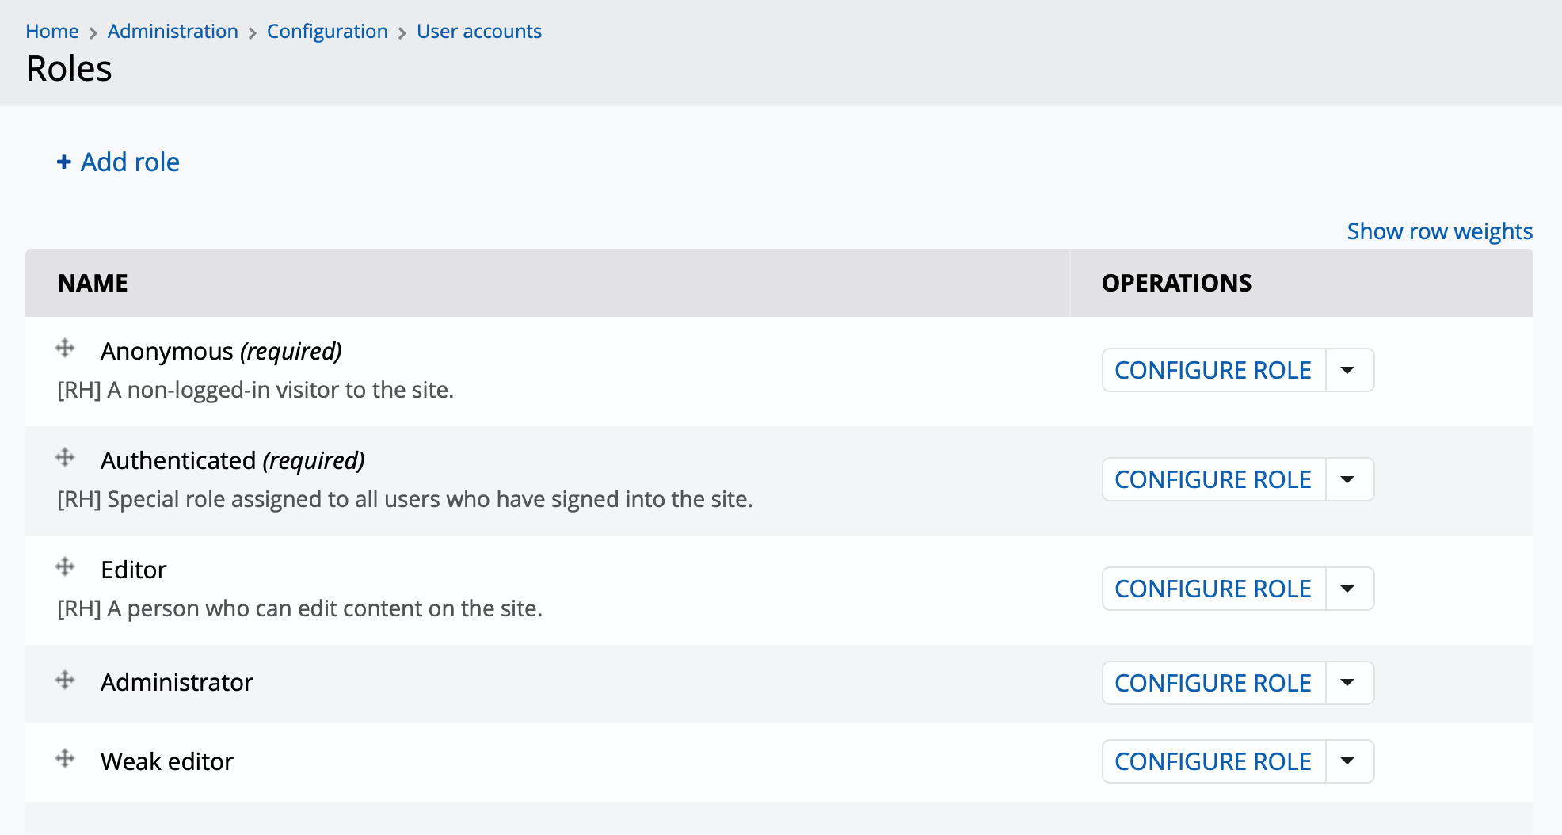The width and height of the screenshot is (1562, 835).
Task: Open operations dropdown arrow for Editor role
Action: [1349, 589]
